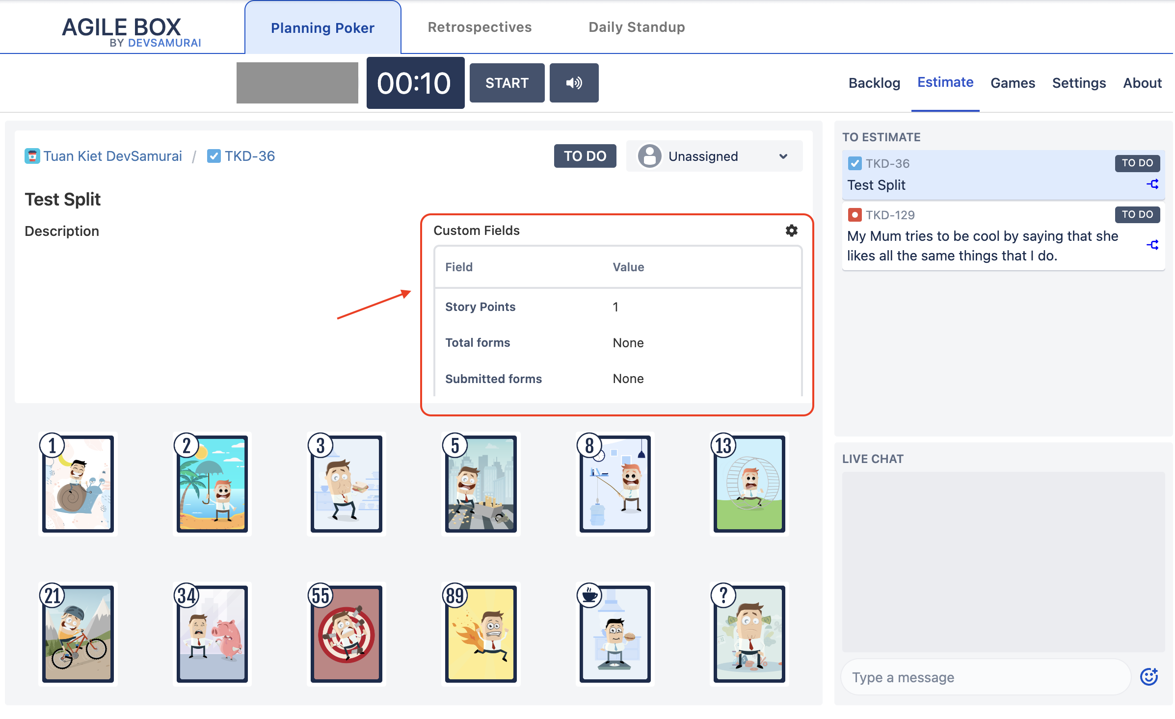1175x719 pixels.
Task: Click the Story Points value 1
Action: pos(615,307)
